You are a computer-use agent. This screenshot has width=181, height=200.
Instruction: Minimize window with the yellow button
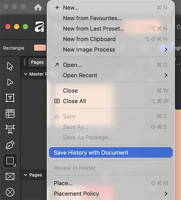[17, 27]
